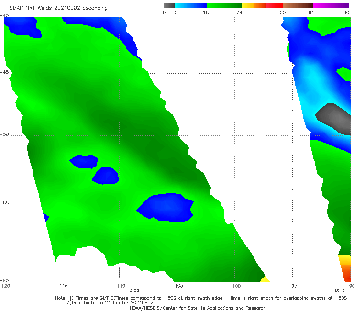Screen dimensions: 354x311
Task: Click the longitude label "-105"
Action: click(177, 286)
